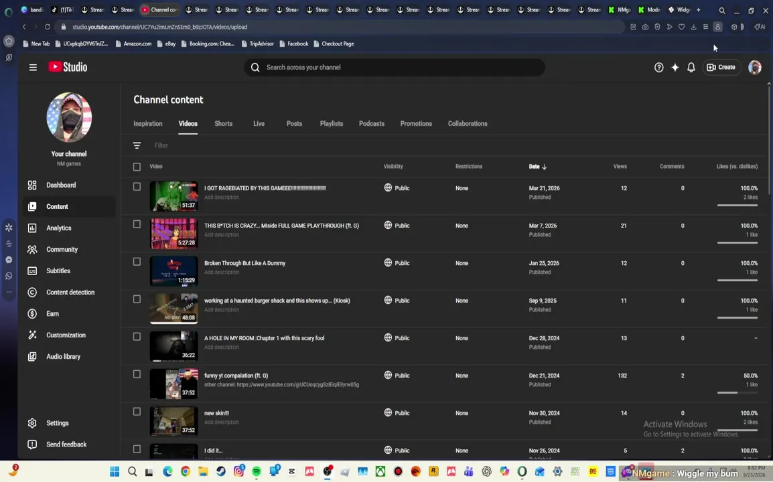The height and width of the screenshot is (482, 773).
Task: Open the RAGEBIATED video title link
Action: pyautogui.click(x=265, y=188)
